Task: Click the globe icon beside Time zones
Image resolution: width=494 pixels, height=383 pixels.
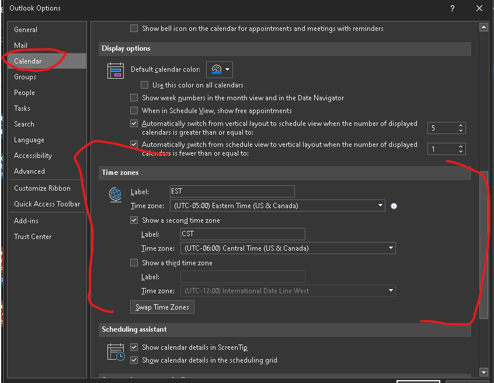Action: pos(115,195)
